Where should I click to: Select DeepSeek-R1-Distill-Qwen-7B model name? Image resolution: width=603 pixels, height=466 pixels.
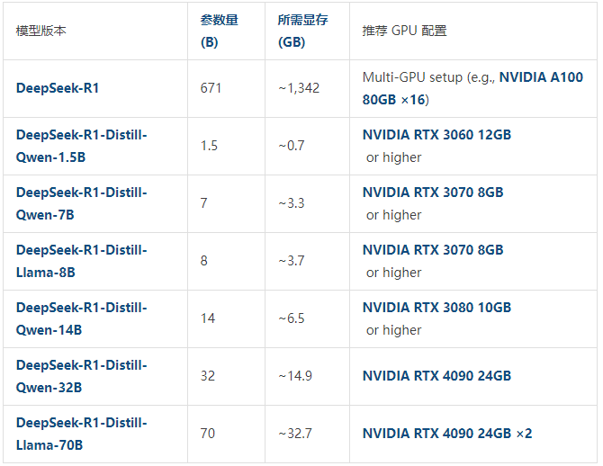pos(82,203)
